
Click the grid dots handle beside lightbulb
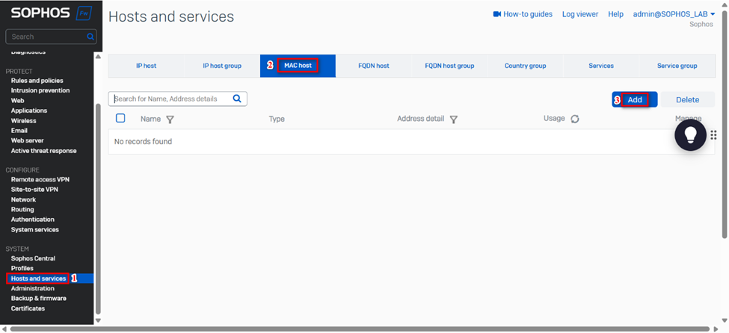713,135
